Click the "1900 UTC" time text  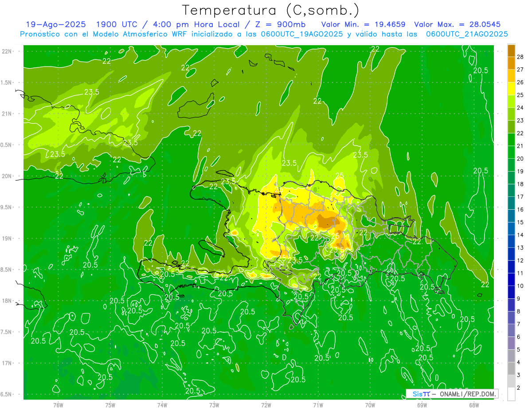click(x=117, y=24)
